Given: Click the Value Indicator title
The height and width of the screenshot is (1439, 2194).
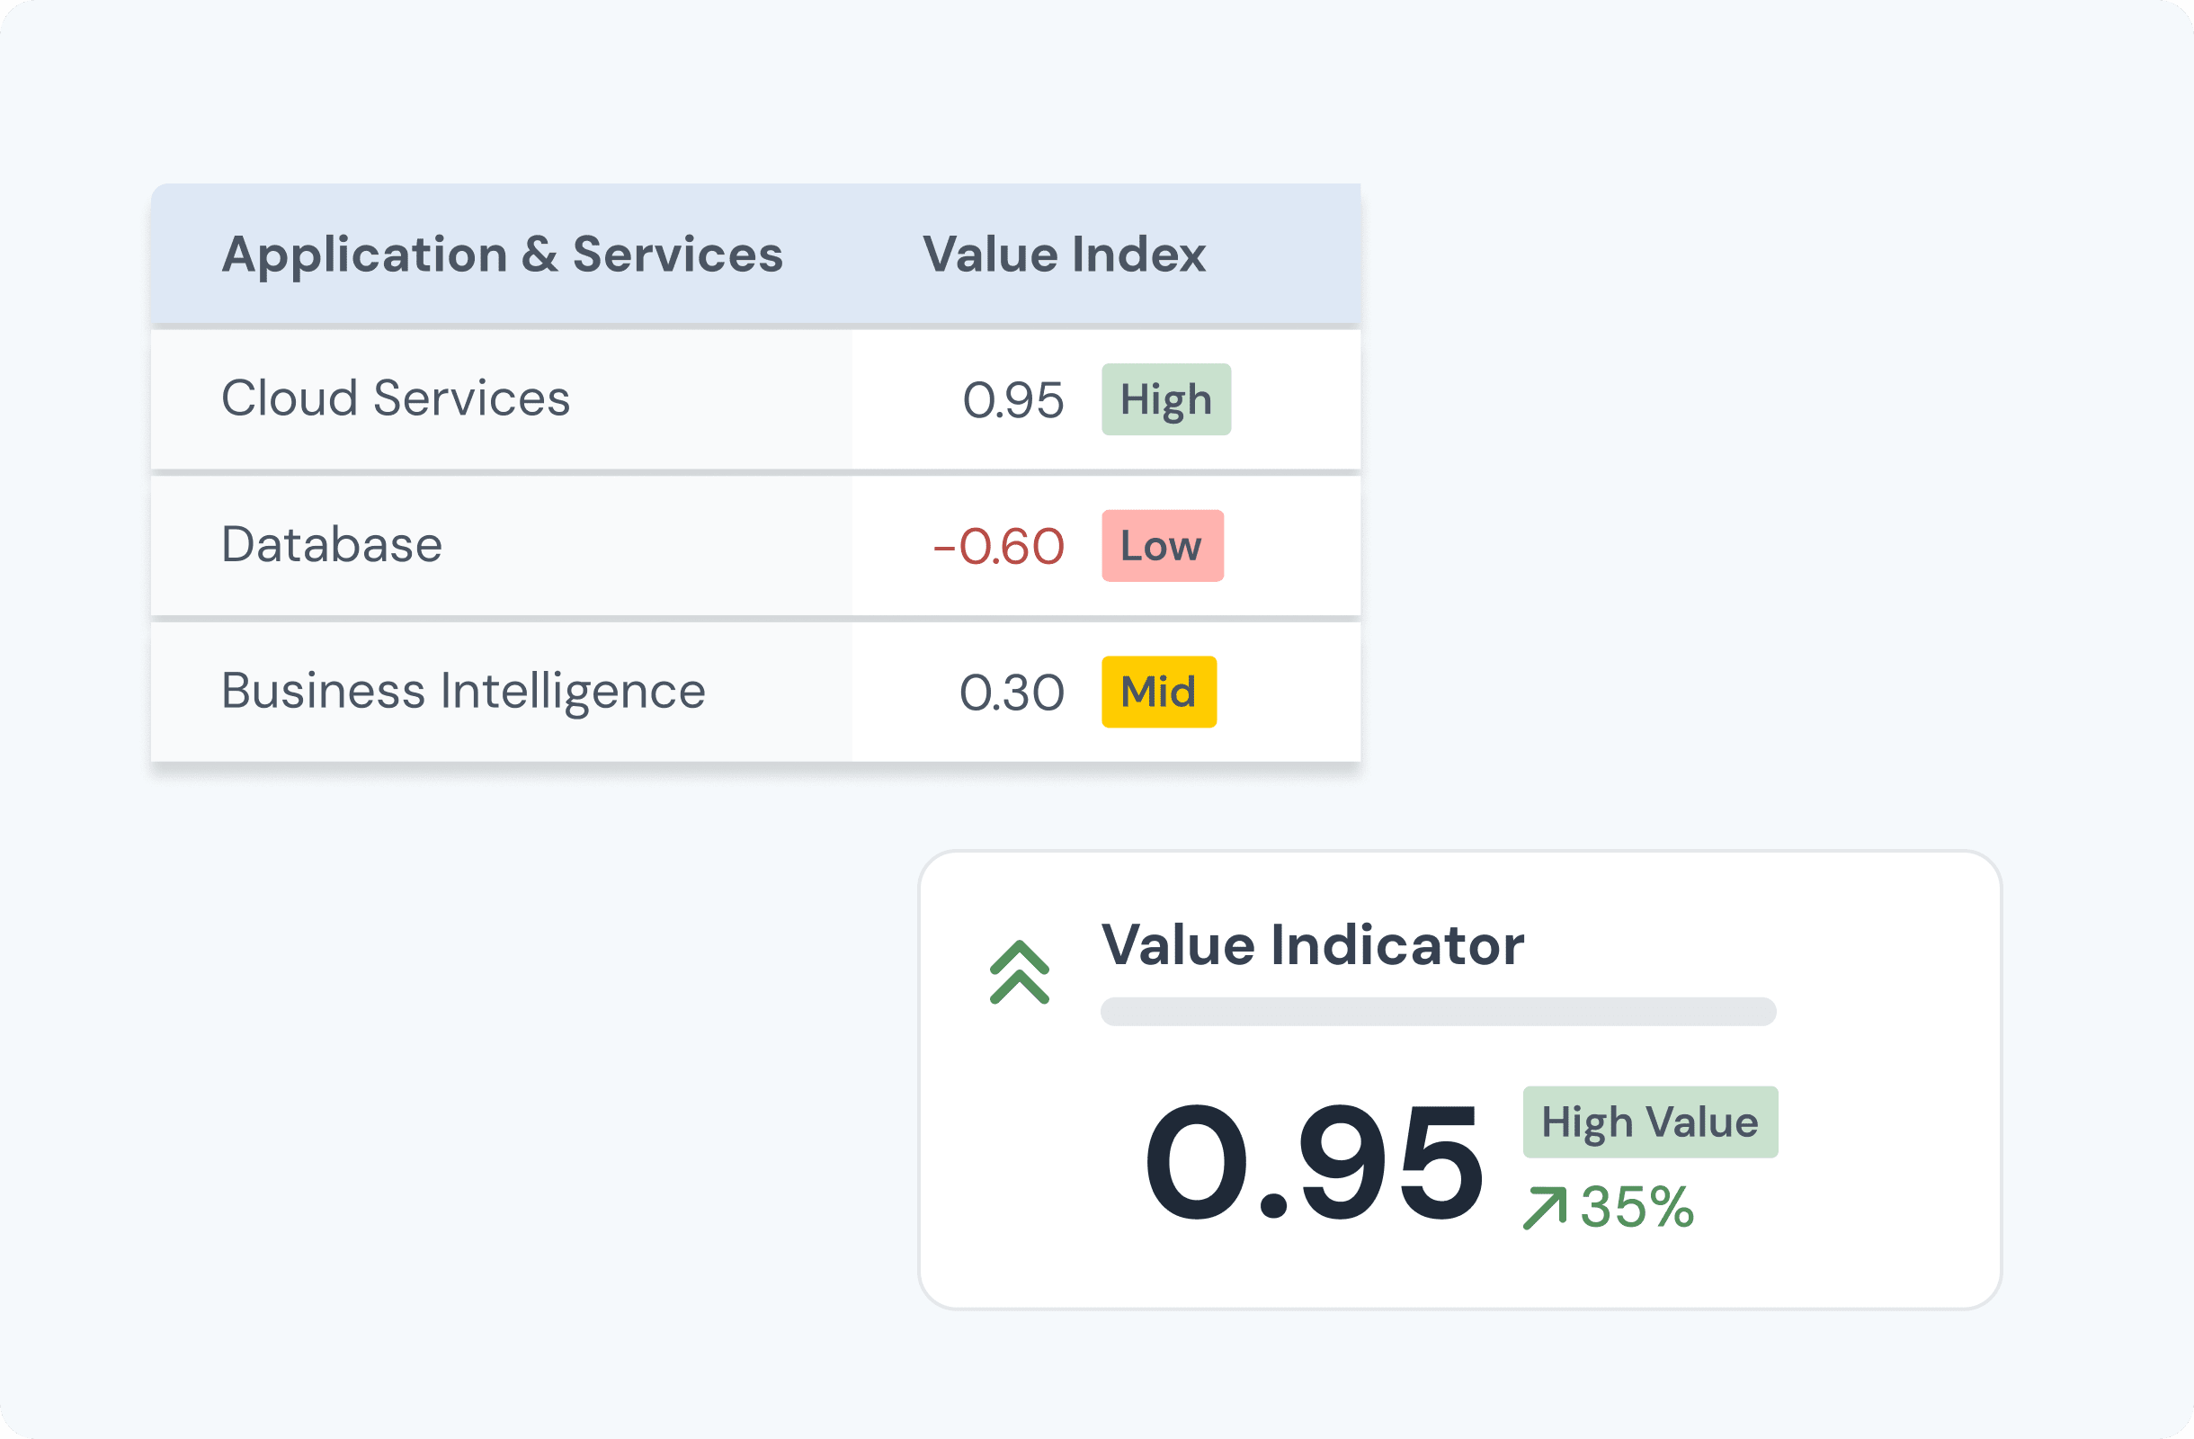Looking at the screenshot, I should [1312, 945].
